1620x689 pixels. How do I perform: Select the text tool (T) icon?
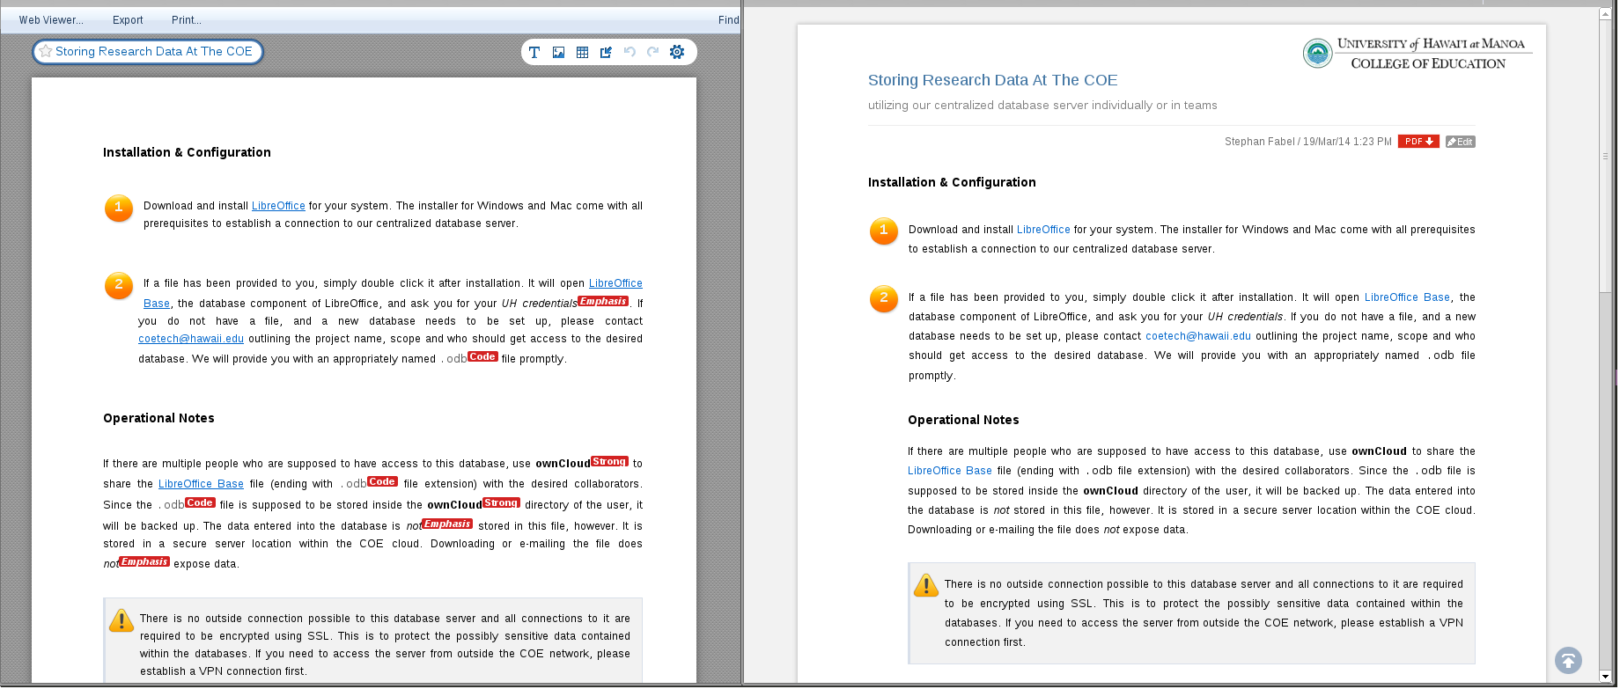coord(534,53)
